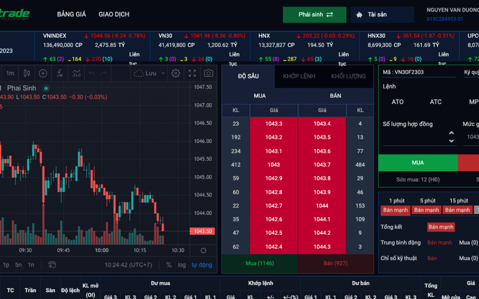Expand the Lưu save layout dropdown
479x299 pixels.
tap(163, 73)
